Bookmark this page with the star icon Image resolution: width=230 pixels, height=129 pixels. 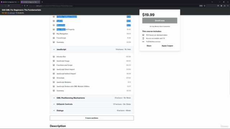point(204,6)
